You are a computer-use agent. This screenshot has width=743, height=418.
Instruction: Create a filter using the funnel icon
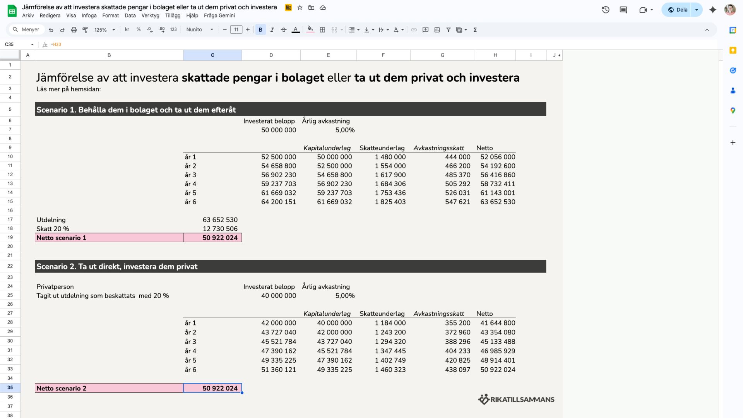(448, 29)
